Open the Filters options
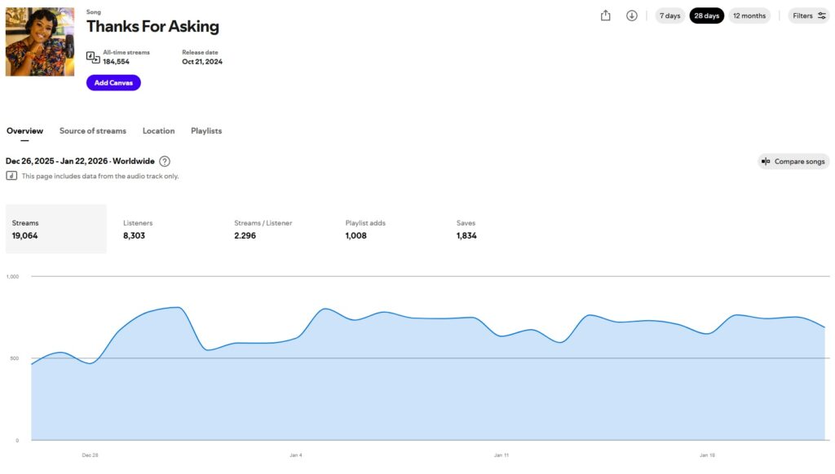The image size is (835, 474). point(809,15)
